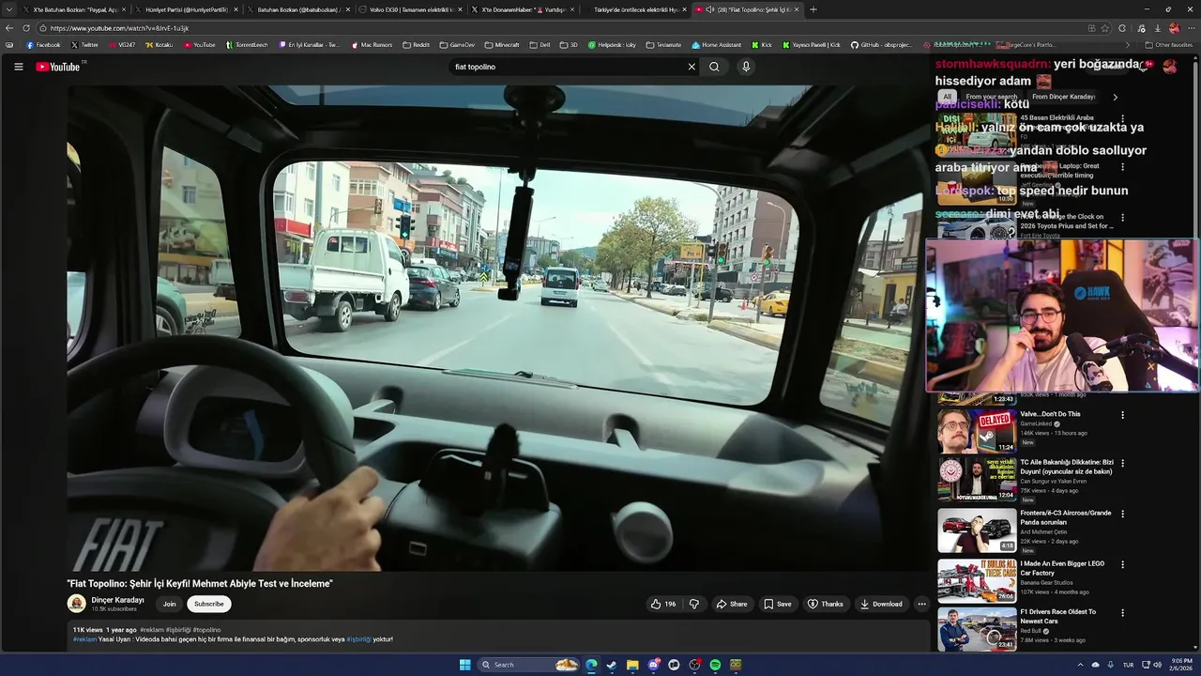Open the Facebook bookmark

click(x=43, y=45)
